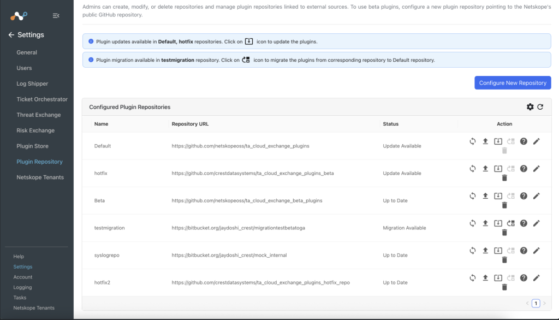Edit the hotfix repository
The image size is (559, 320).
[536, 168]
